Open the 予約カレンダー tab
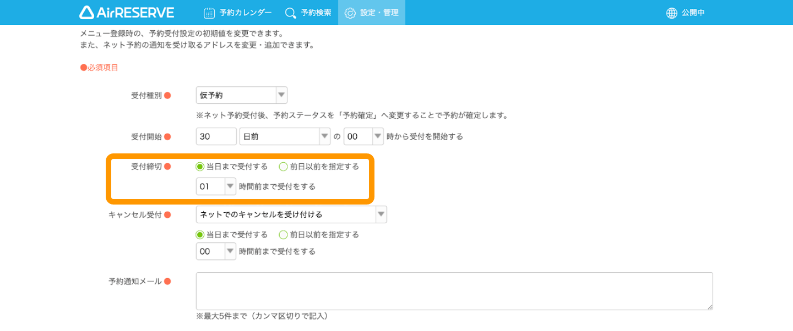The height and width of the screenshot is (331, 793). pos(237,13)
